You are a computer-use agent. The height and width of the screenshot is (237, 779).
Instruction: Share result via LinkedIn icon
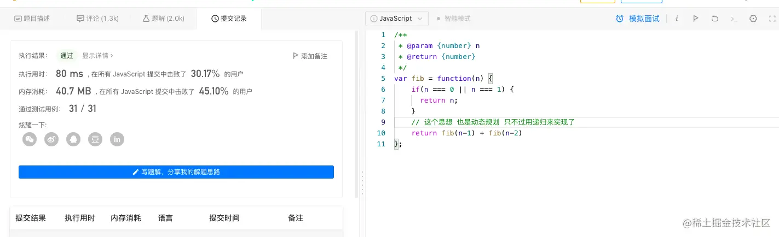coord(117,139)
